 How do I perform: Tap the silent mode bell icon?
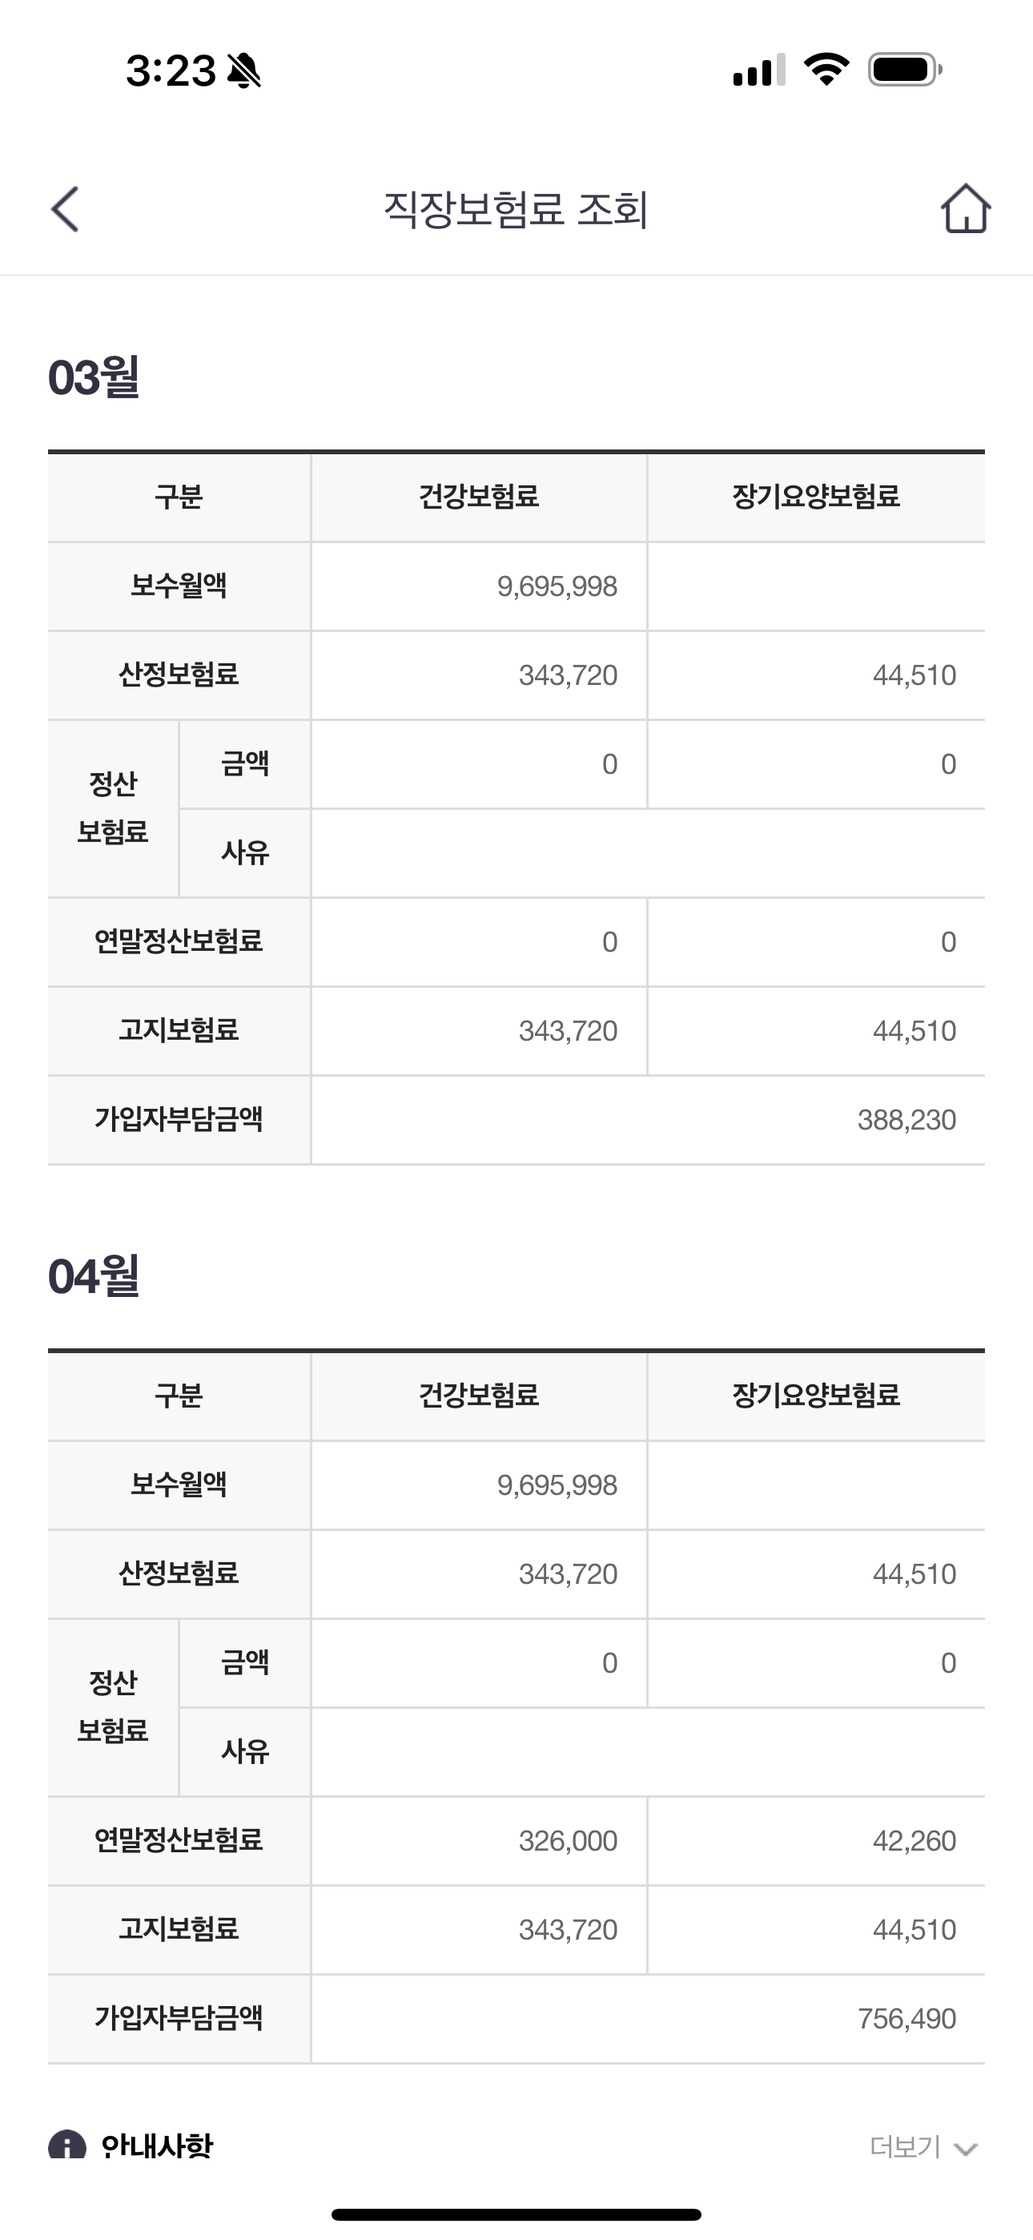(x=244, y=71)
